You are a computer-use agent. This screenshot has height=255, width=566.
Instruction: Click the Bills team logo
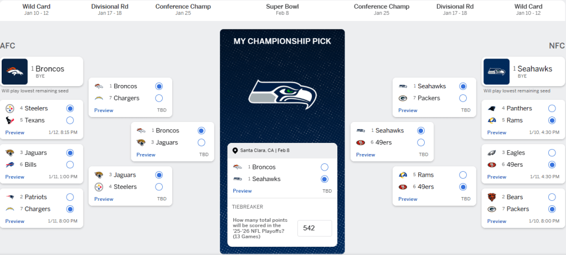point(9,164)
